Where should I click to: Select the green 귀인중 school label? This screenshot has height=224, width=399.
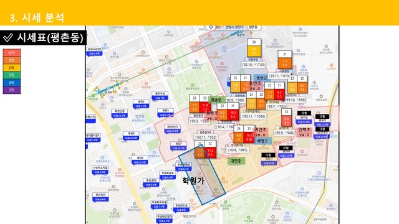236,161
